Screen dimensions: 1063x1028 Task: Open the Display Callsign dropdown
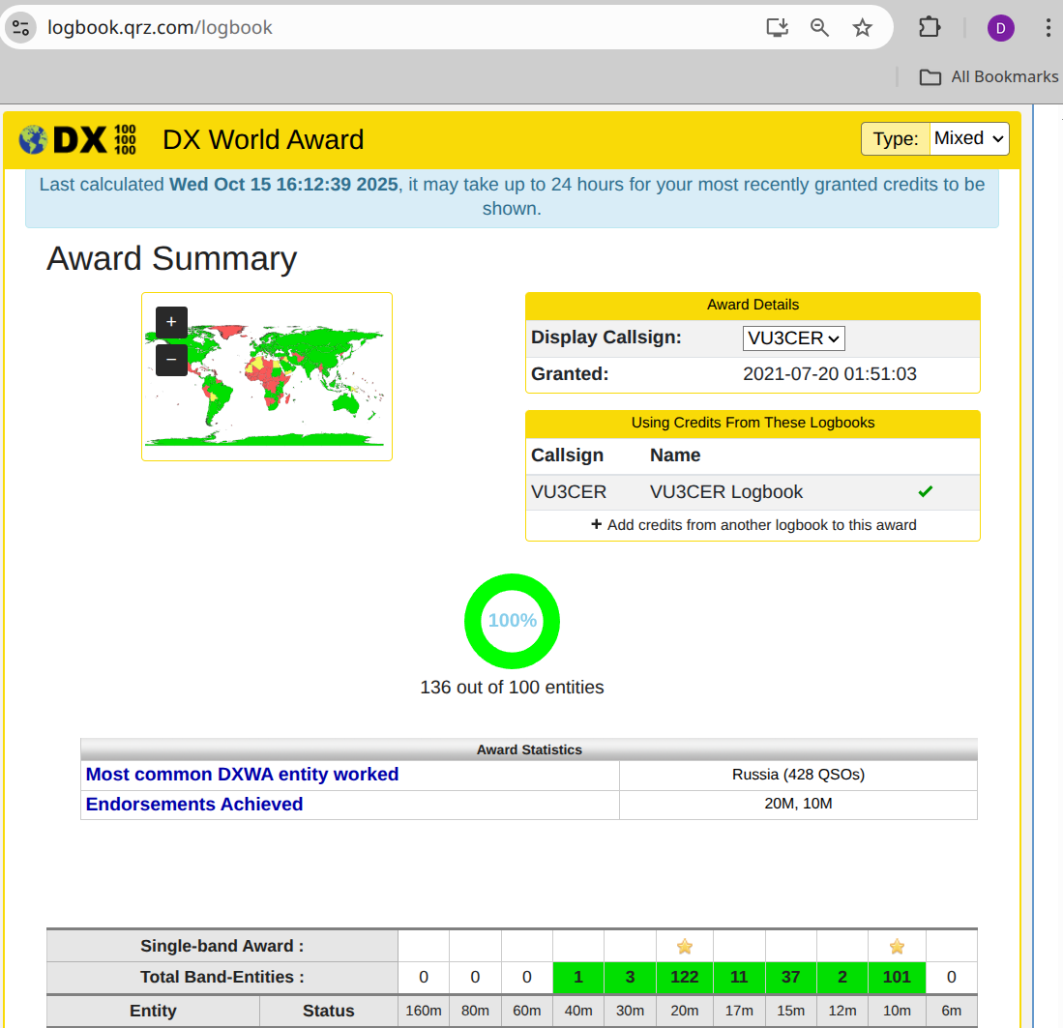point(793,338)
